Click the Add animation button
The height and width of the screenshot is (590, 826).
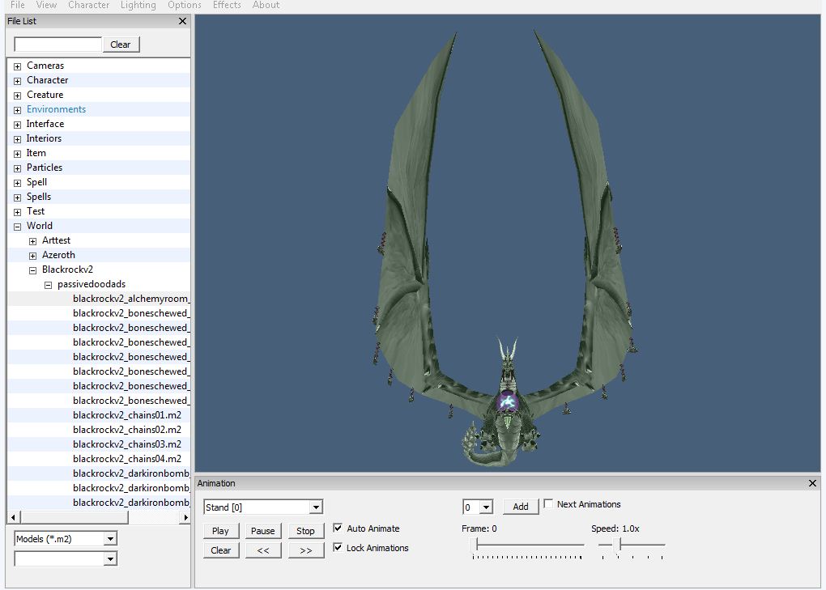click(521, 507)
